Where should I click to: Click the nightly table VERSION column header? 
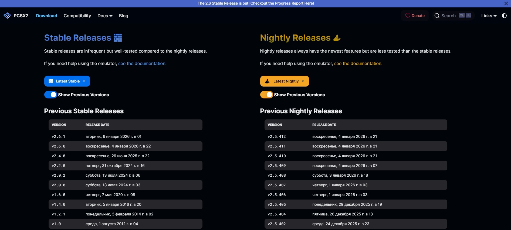[275, 125]
